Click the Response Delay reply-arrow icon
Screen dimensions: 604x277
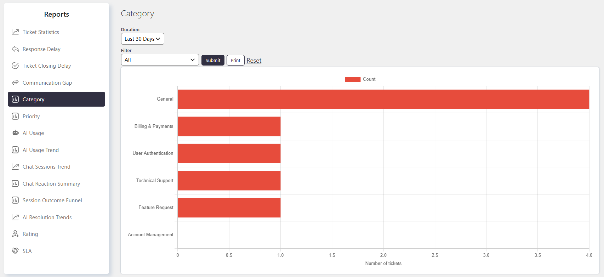point(15,49)
